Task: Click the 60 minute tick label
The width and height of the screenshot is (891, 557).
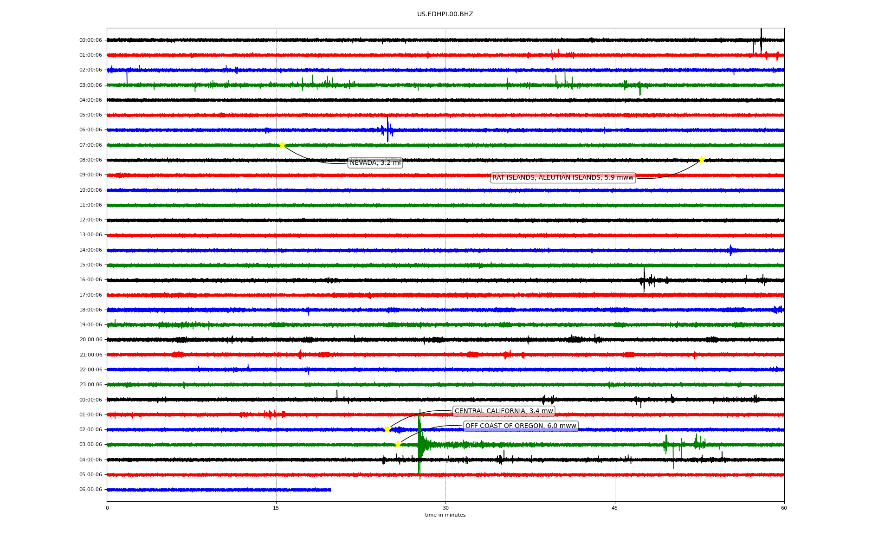Action: pos(784,508)
